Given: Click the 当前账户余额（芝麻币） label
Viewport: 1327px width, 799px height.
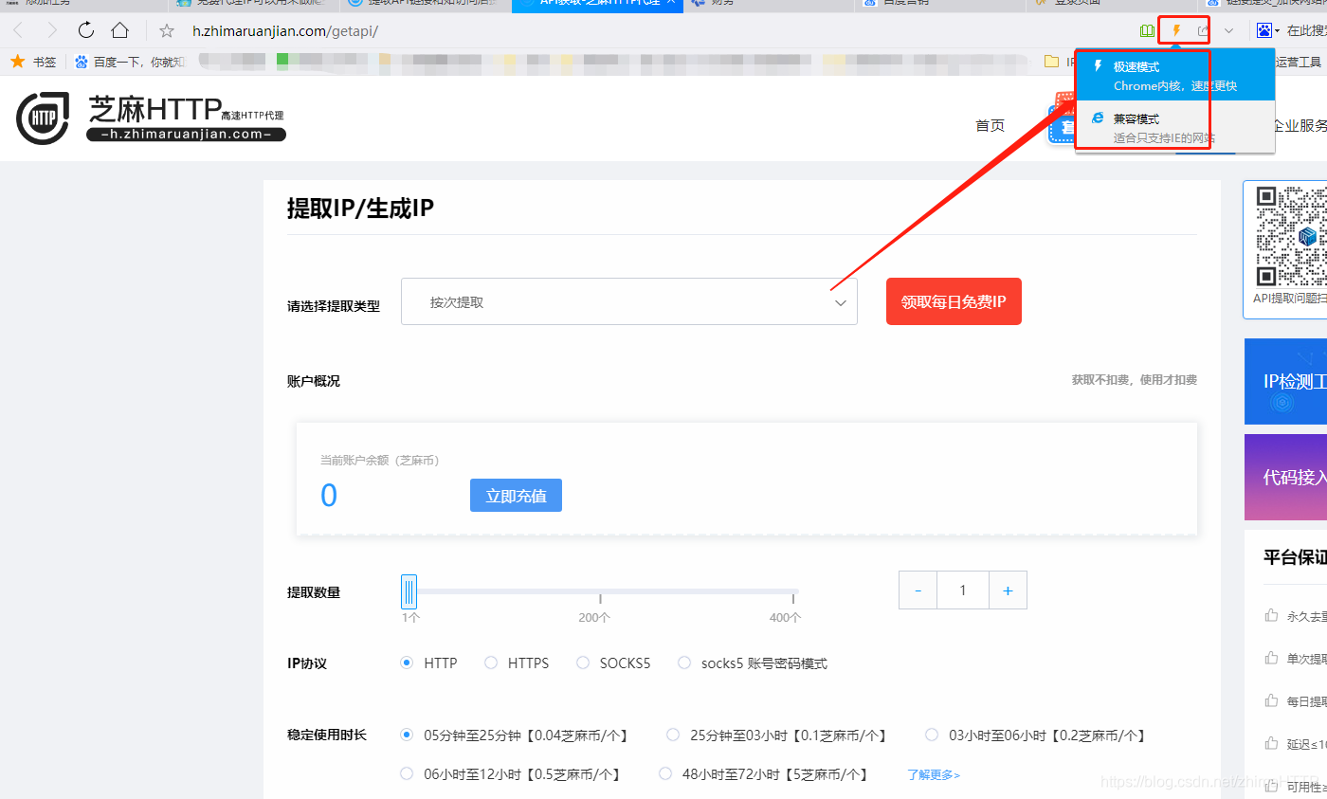Looking at the screenshot, I should point(379,461).
